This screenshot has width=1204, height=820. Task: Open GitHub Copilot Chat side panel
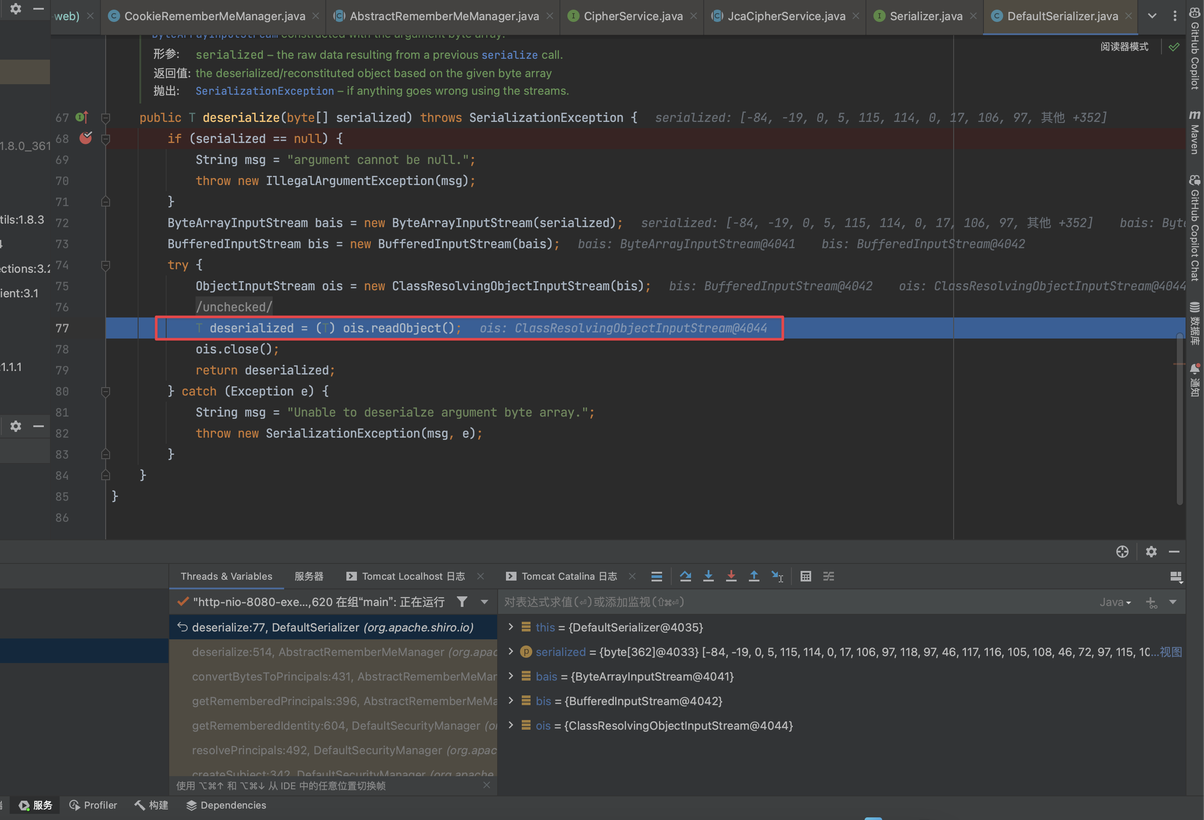click(1195, 228)
